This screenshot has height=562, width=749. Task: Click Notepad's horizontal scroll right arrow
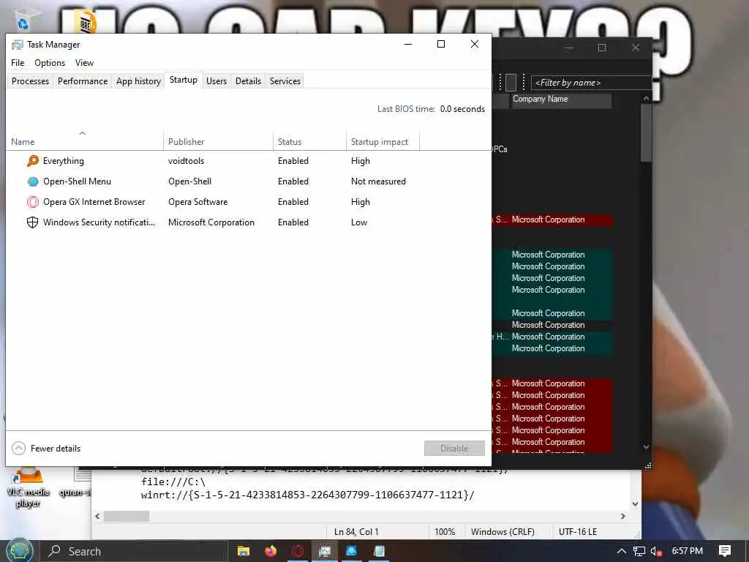point(623,516)
